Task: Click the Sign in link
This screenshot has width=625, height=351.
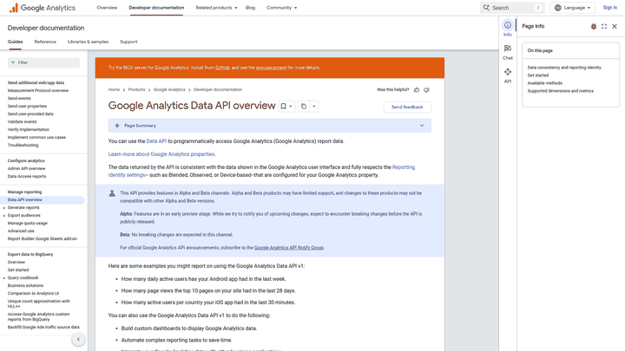Action: [610, 8]
